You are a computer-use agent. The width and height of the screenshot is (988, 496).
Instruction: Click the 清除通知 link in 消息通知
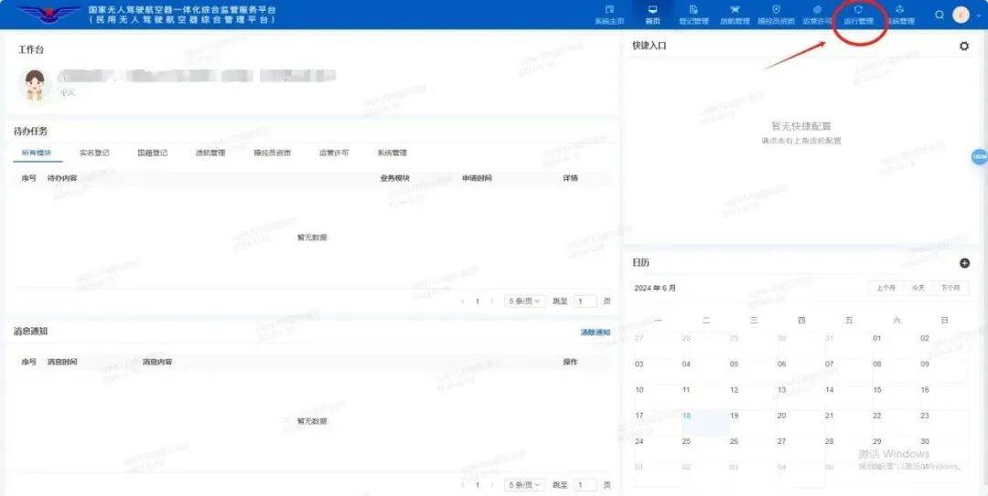click(x=596, y=332)
